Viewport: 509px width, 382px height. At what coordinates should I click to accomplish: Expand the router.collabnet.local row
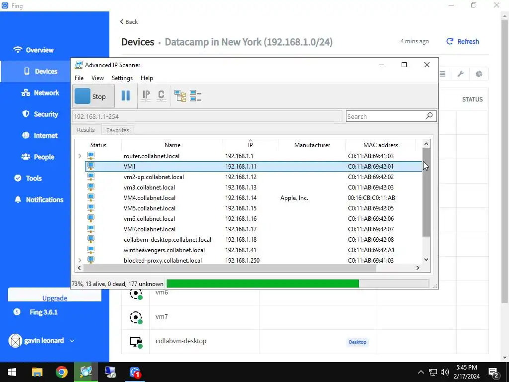pos(80,156)
